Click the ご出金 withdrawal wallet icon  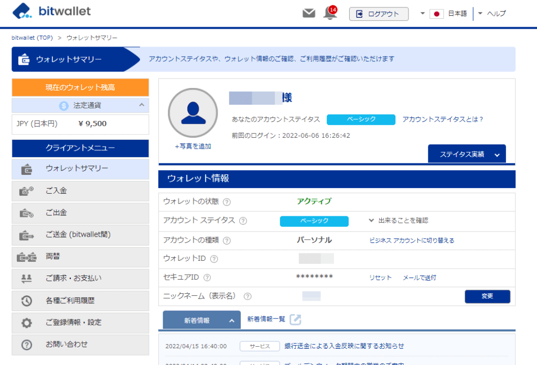click(x=26, y=213)
